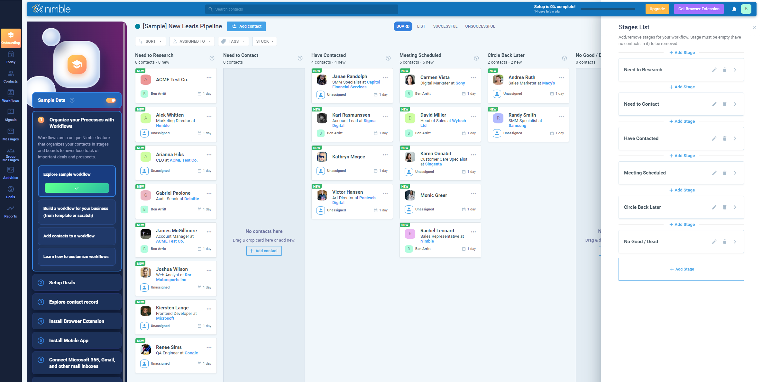Toggle the Sample Data switch
This screenshot has height=382, width=762.
[x=111, y=100]
